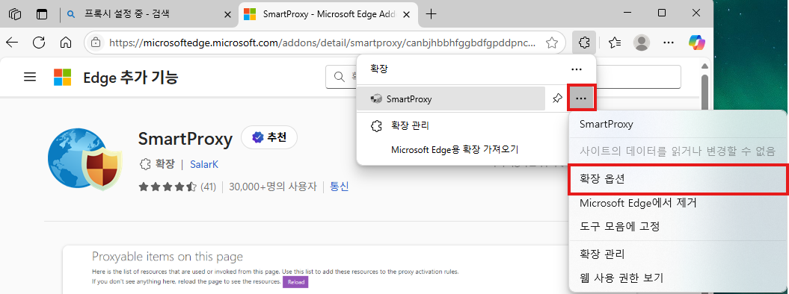Open the 통신 category link
The image size is (789, 294).
click(339, 187)
